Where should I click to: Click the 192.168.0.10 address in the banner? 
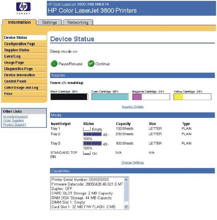[x=99, y=4]
